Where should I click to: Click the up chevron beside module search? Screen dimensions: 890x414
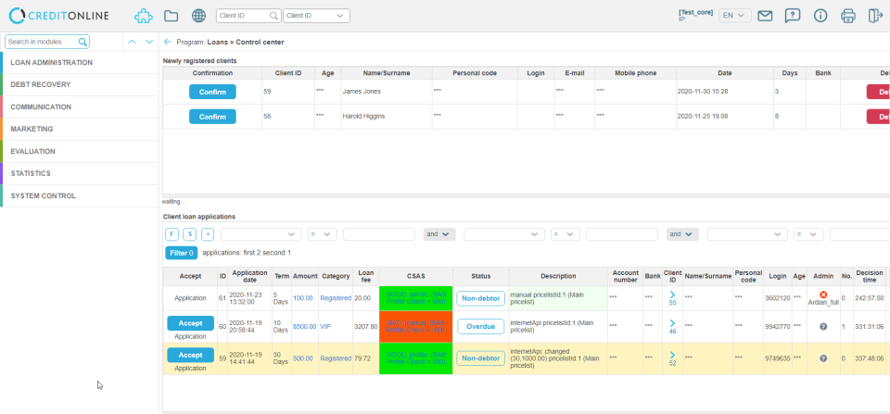coord(132,42)
